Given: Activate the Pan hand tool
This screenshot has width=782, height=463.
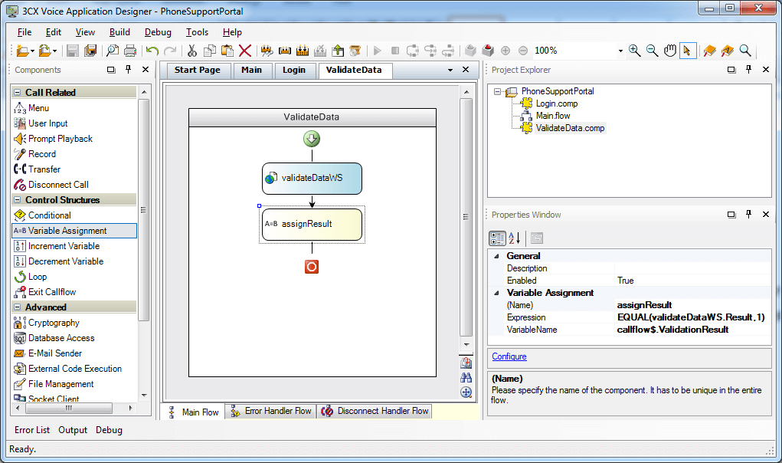Looking at the screenshot, I should [x=669, y=51].
